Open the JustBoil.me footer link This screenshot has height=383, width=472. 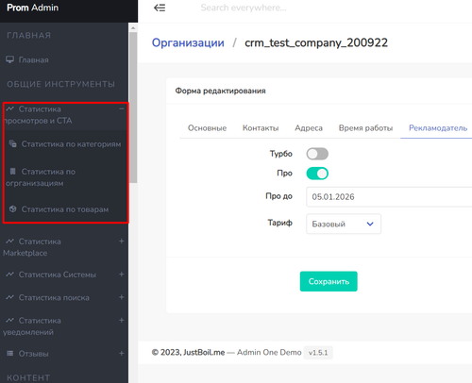[x=204, y=353]
